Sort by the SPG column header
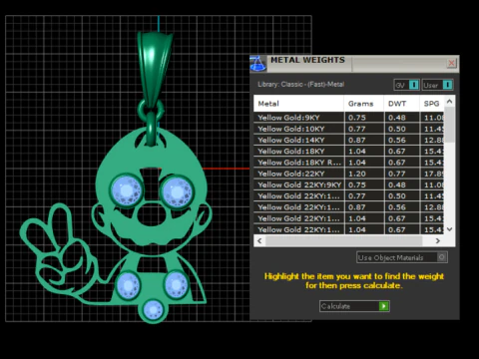This screenshot has width=479, height=359. point(431,104)
